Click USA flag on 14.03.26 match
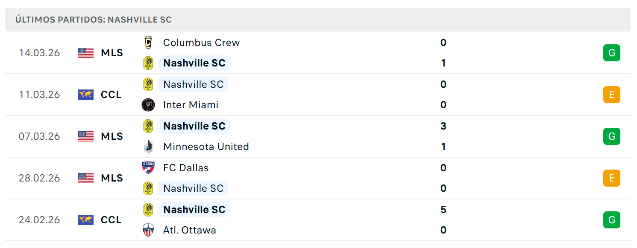637x248 pixels. [x=86, y=53]
